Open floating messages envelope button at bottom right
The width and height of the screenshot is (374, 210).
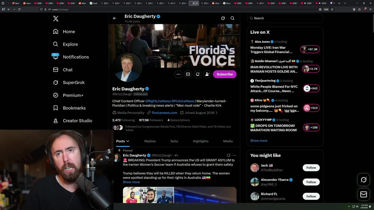[x=364, y=195]
